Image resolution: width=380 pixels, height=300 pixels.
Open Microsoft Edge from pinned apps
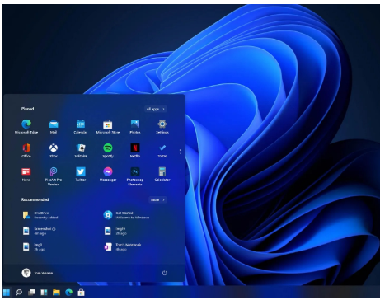(x=26, y=126)
